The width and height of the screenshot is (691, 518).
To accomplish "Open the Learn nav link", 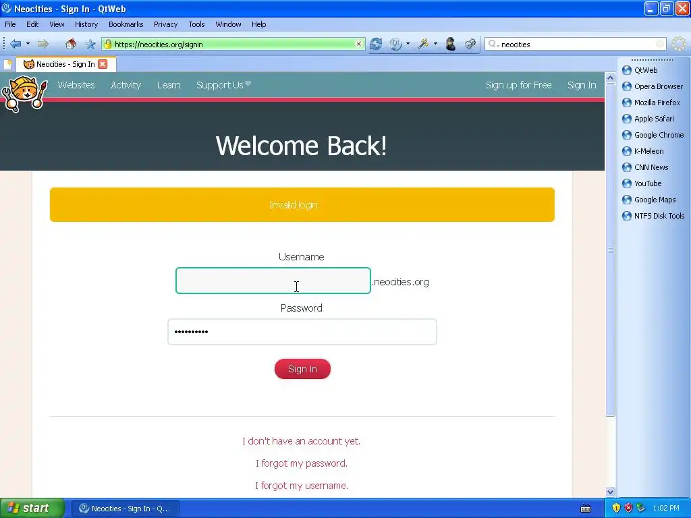I will pyautogui.click(x=169, y=85).
